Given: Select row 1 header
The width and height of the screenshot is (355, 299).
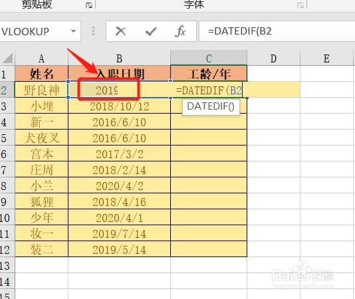Looking at the screenshot, I should (x=7, y=74).
